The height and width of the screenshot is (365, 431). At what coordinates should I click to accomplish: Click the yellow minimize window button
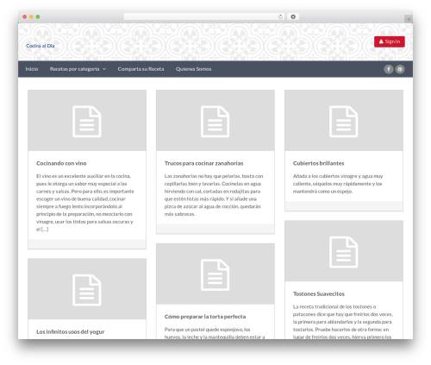pos(31,17)
